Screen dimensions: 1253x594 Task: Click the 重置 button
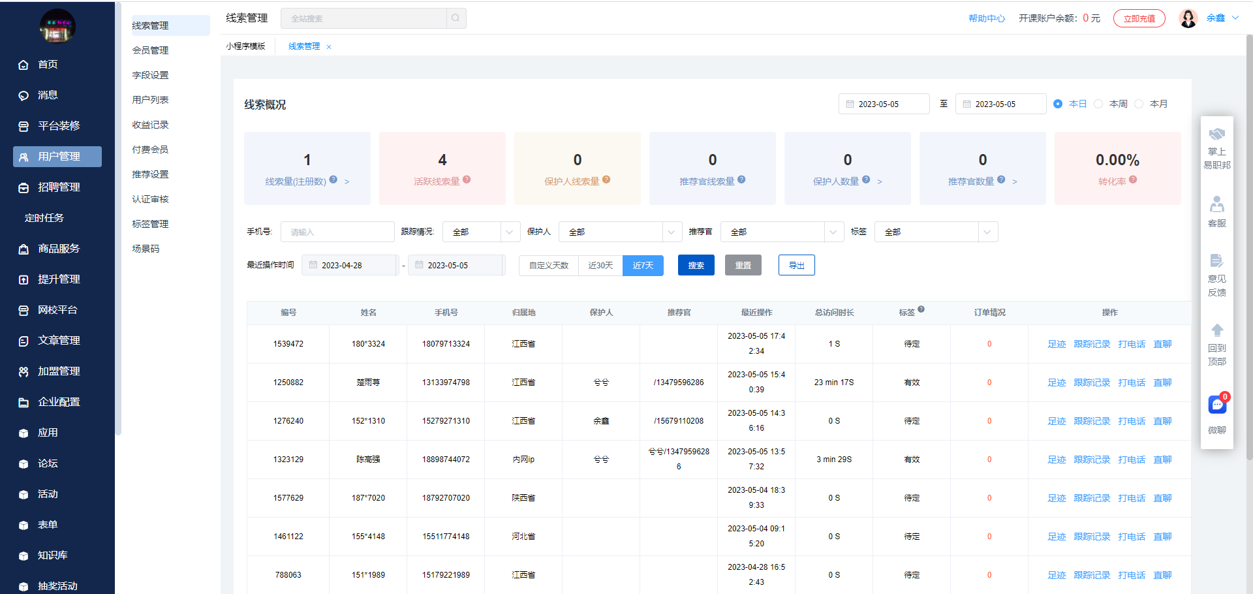[743, 266]
